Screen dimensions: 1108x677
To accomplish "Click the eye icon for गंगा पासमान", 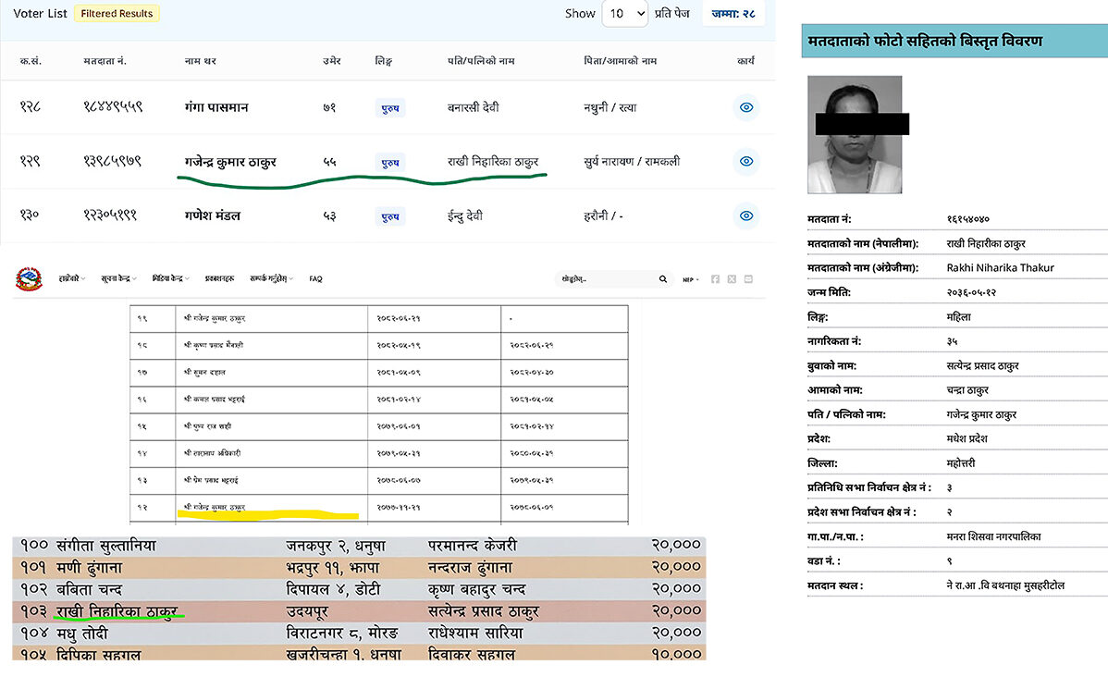I will coord(746,107).
